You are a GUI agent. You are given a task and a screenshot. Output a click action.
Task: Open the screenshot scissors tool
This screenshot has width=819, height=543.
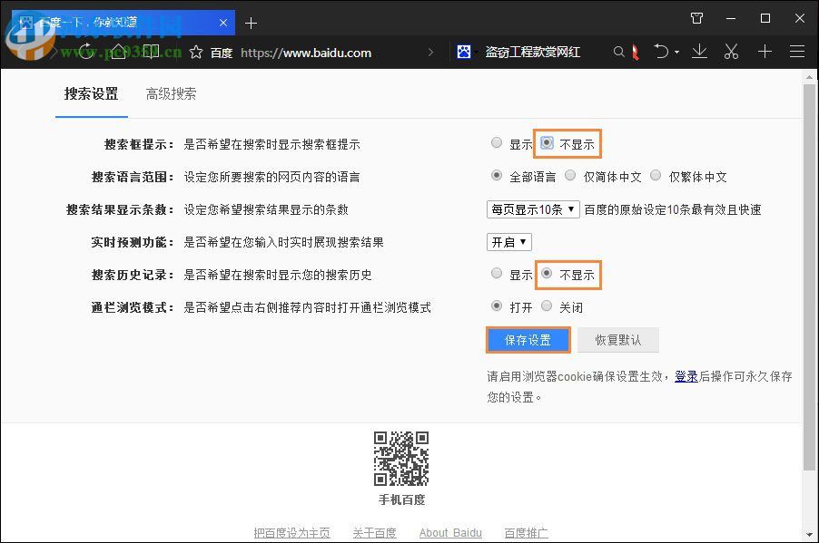click(x=731, y=52)
